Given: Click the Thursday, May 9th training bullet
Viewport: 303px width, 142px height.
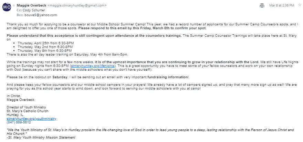Looking at the screenshot, I should coord(45,50).
